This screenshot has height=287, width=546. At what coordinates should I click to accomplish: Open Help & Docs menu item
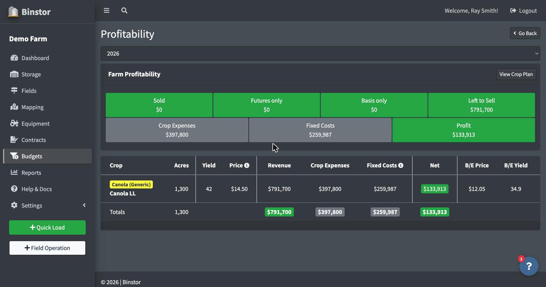click(47, 189)
